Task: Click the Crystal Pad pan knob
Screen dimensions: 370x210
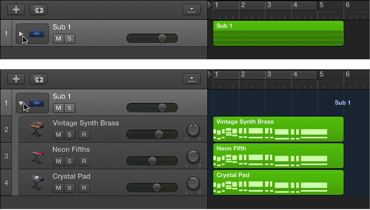Action: click(193, 183)
